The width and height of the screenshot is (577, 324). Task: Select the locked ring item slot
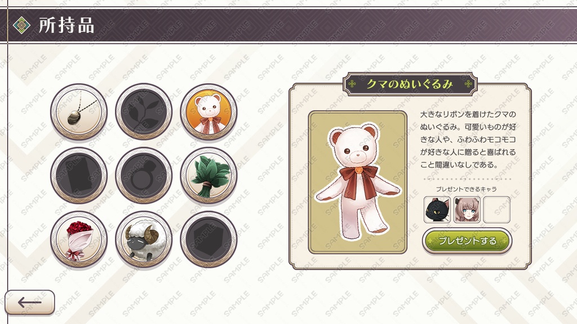click(144, 175)
